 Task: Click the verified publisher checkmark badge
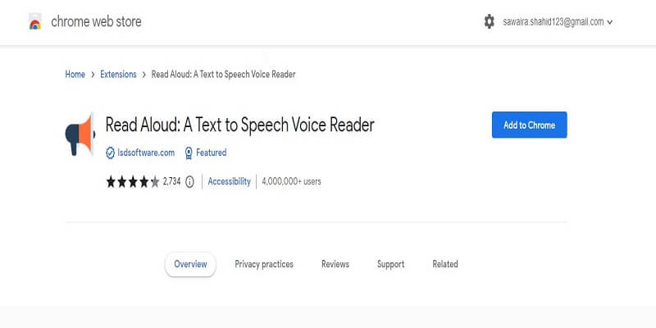(110, 153)
